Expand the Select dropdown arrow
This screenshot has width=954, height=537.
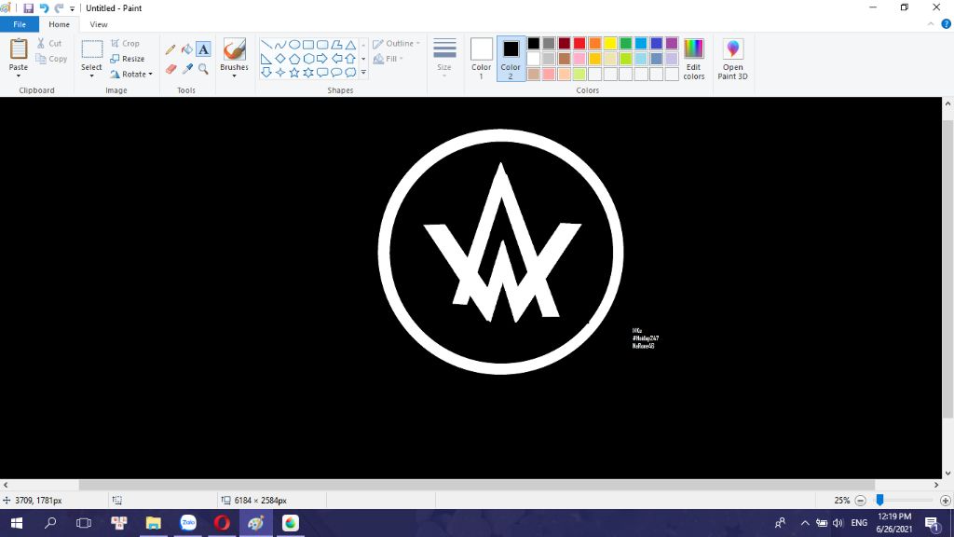91,76
